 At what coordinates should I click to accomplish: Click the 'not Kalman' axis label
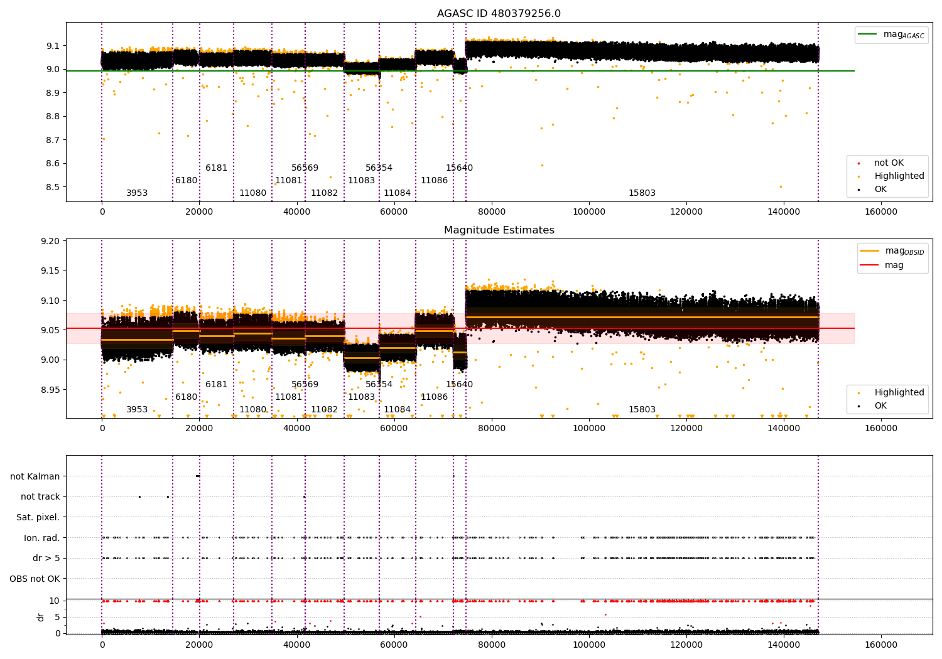pyautogui.click(x=35, y=476)
